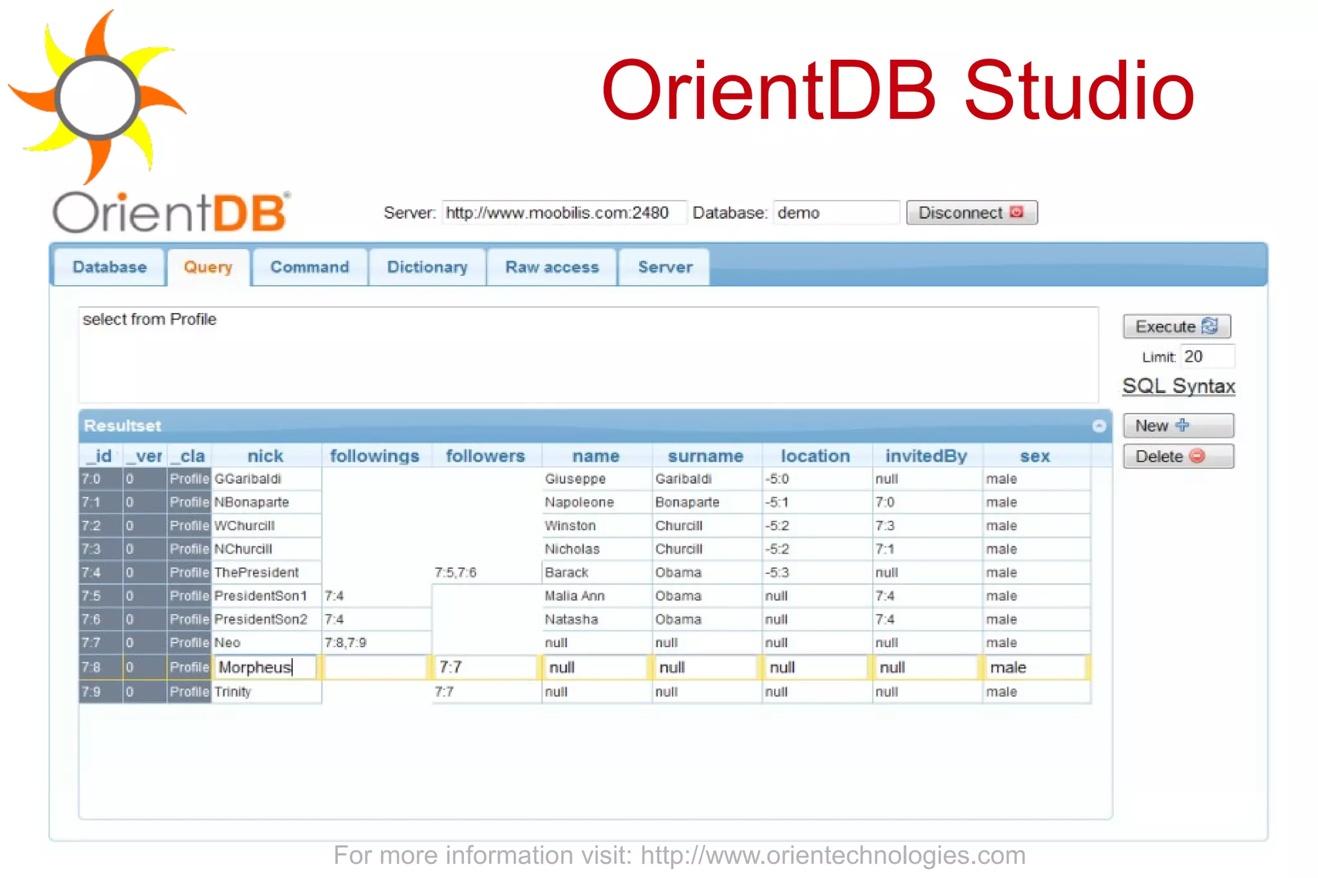This screenshot has height=878, width=1318.
Task: Click the Garibaldi surname cell
Action: click(706, 479)
